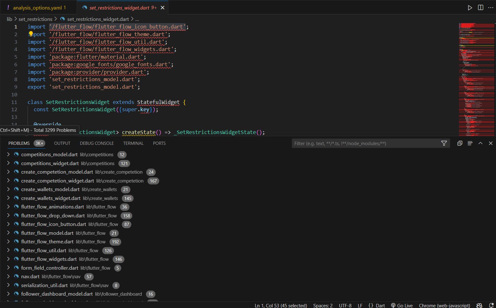
Task: Click the code minimap to jump
Action: pyautogui.click(x=476, y=79)
